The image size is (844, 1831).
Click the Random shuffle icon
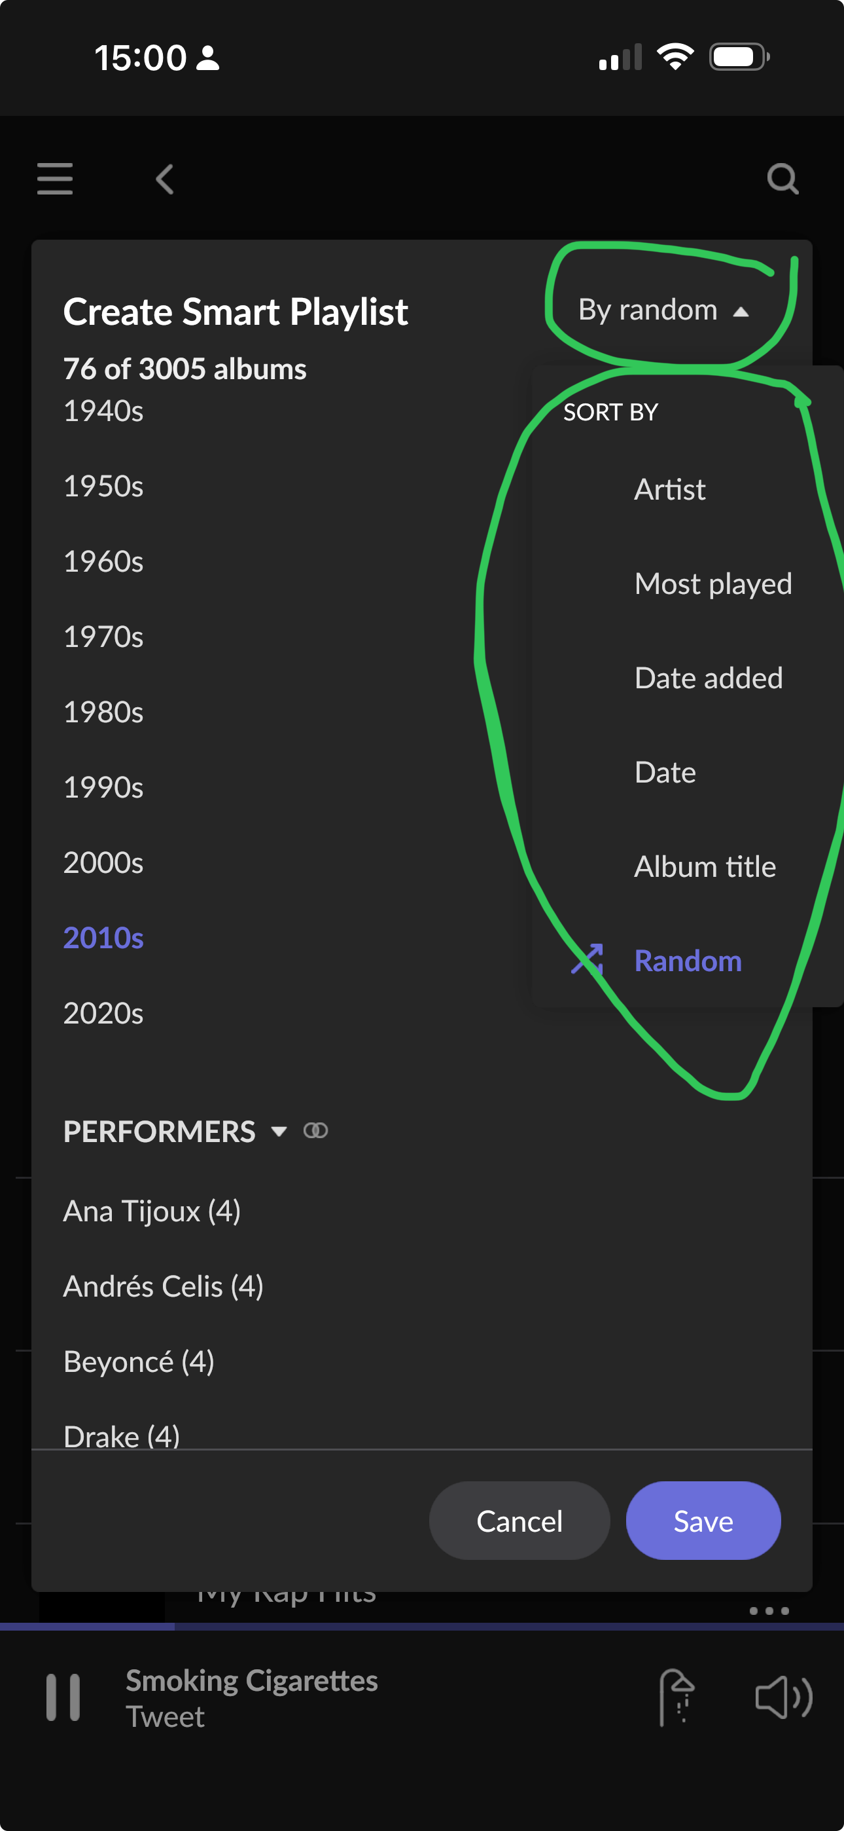[x=587, y=959]
